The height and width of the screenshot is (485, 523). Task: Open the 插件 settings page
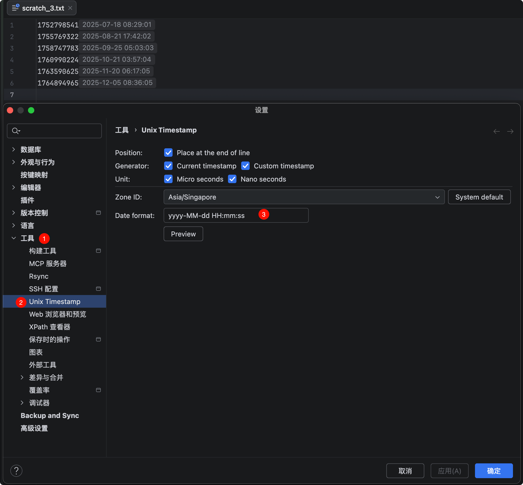coord(27,200)
